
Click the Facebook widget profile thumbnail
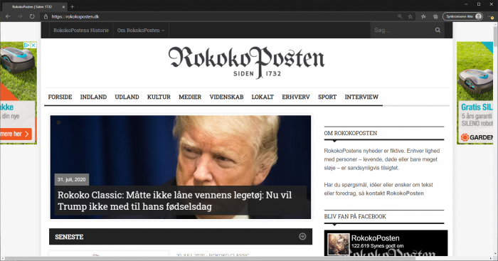[339, 244]
